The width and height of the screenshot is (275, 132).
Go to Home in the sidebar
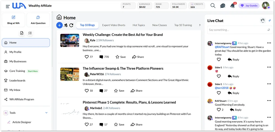click(x=26, y=43)
